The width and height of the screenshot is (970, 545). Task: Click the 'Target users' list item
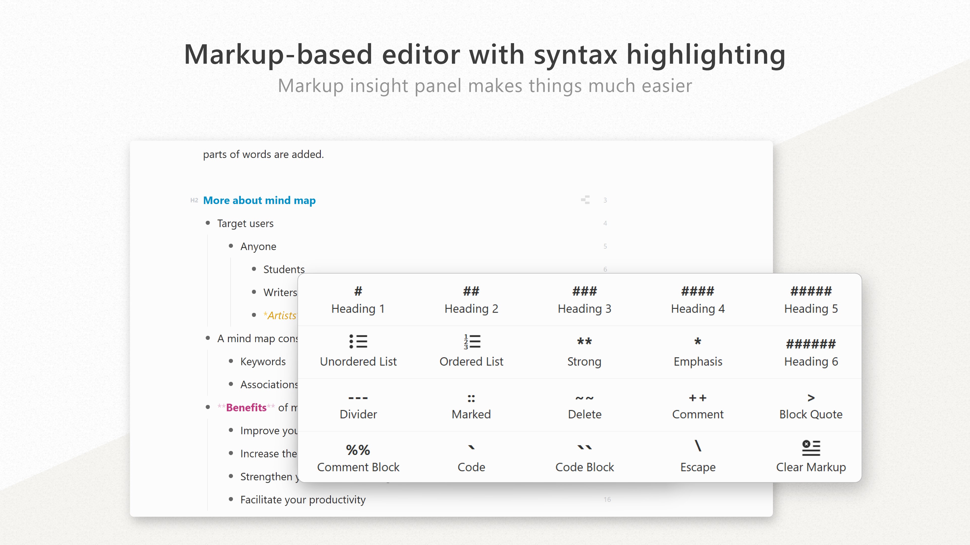pos(245,223)
